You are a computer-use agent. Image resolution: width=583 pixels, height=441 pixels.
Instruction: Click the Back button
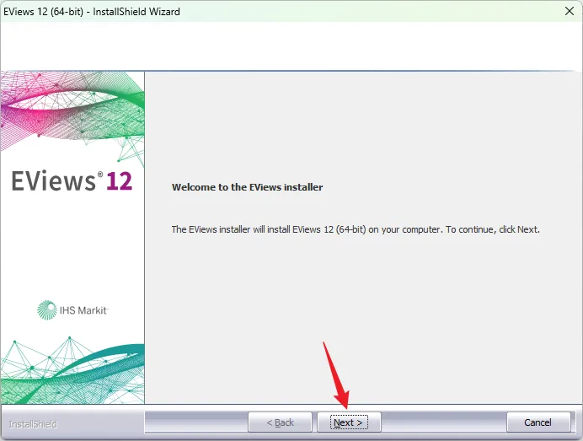tap(280, 422)
